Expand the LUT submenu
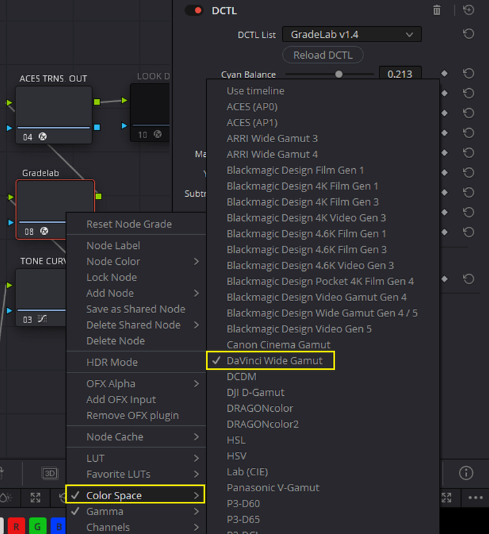489x534 pixels. 136,459
